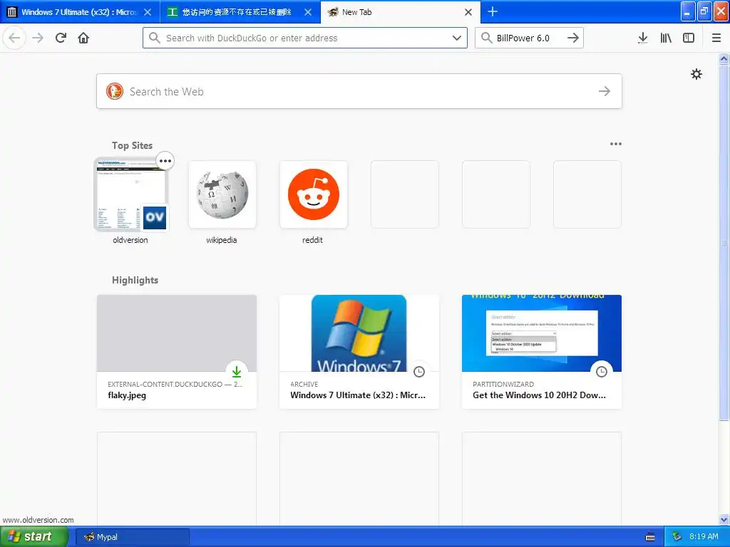Open the oldversion top site thumbnail
The width and height of the screenshot is (730, 547).
coord(131,194)
